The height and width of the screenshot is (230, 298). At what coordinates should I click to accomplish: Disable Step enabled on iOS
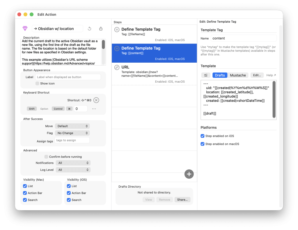(203, 136)
